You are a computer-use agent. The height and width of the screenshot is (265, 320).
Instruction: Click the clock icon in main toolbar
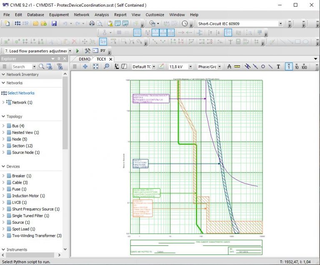(x=185, y=24)
